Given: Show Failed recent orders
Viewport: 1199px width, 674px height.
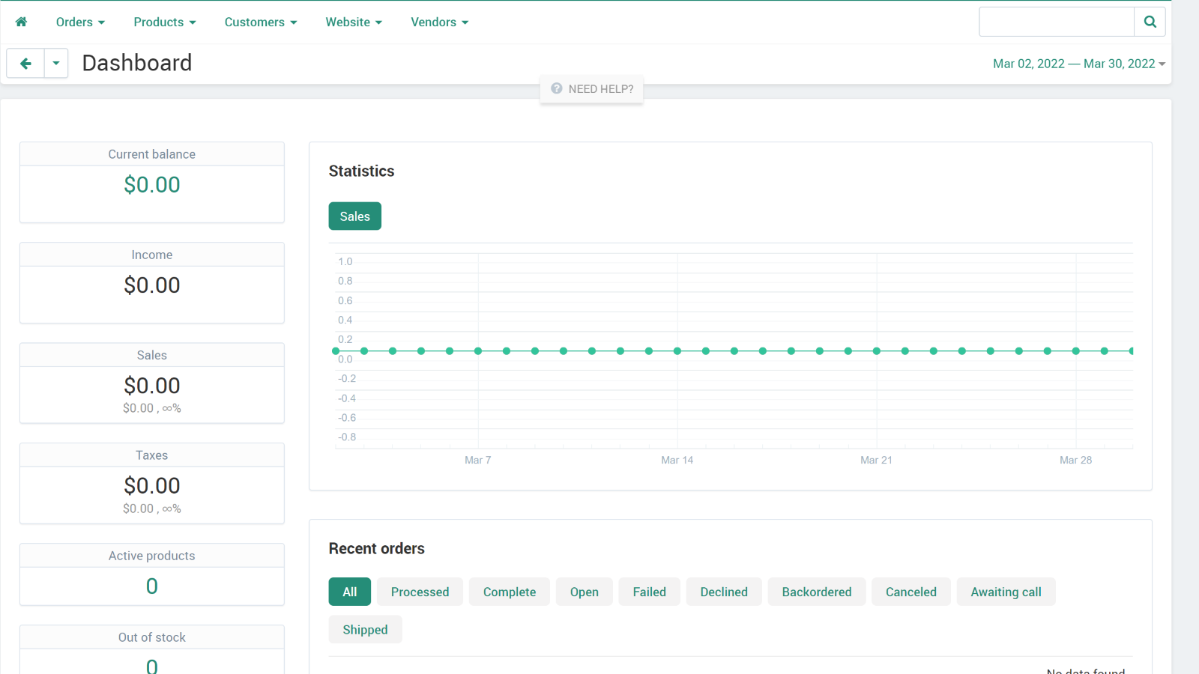Looking at the screenshot, I should tap(650, 592).
